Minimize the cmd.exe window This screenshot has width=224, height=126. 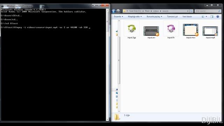tap(94, 5)
